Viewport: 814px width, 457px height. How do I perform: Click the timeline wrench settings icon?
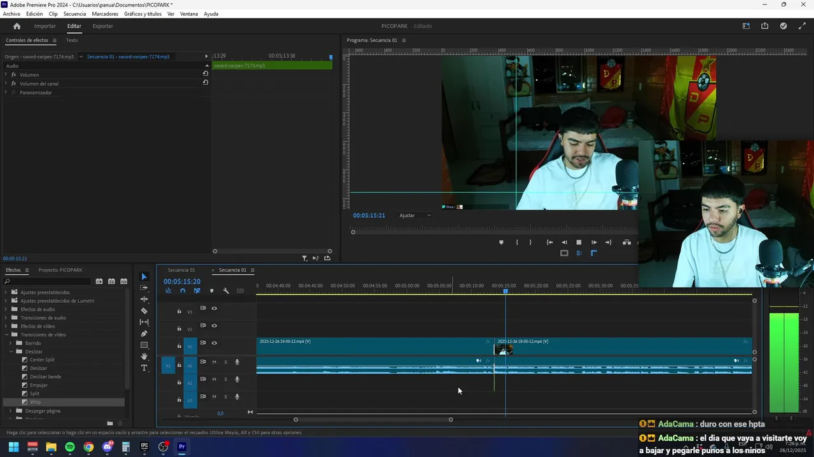(226, 291)
